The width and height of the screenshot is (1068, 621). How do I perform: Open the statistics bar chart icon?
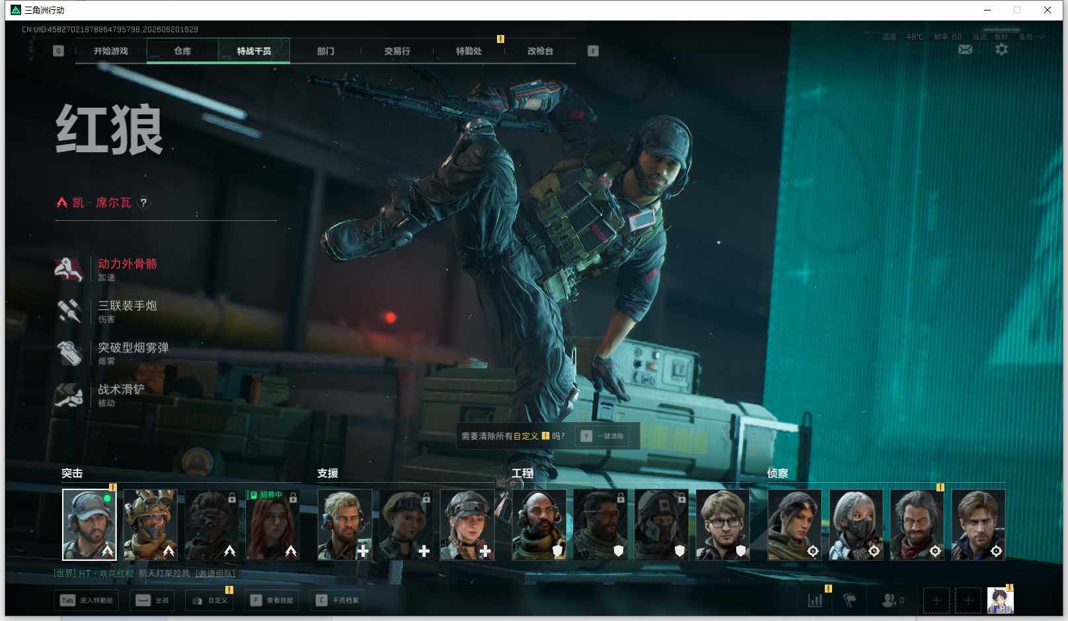click(x=816, y=600)
